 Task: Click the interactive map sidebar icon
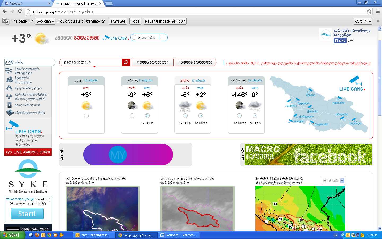tap(10, 113)
